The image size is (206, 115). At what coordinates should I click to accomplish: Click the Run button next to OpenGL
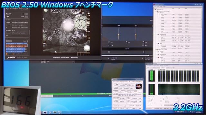(x=26, y=14)
